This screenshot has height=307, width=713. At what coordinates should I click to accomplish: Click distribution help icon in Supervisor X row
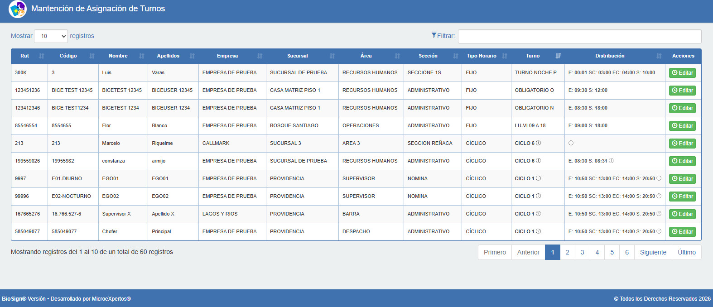click(x=659, y=214)
